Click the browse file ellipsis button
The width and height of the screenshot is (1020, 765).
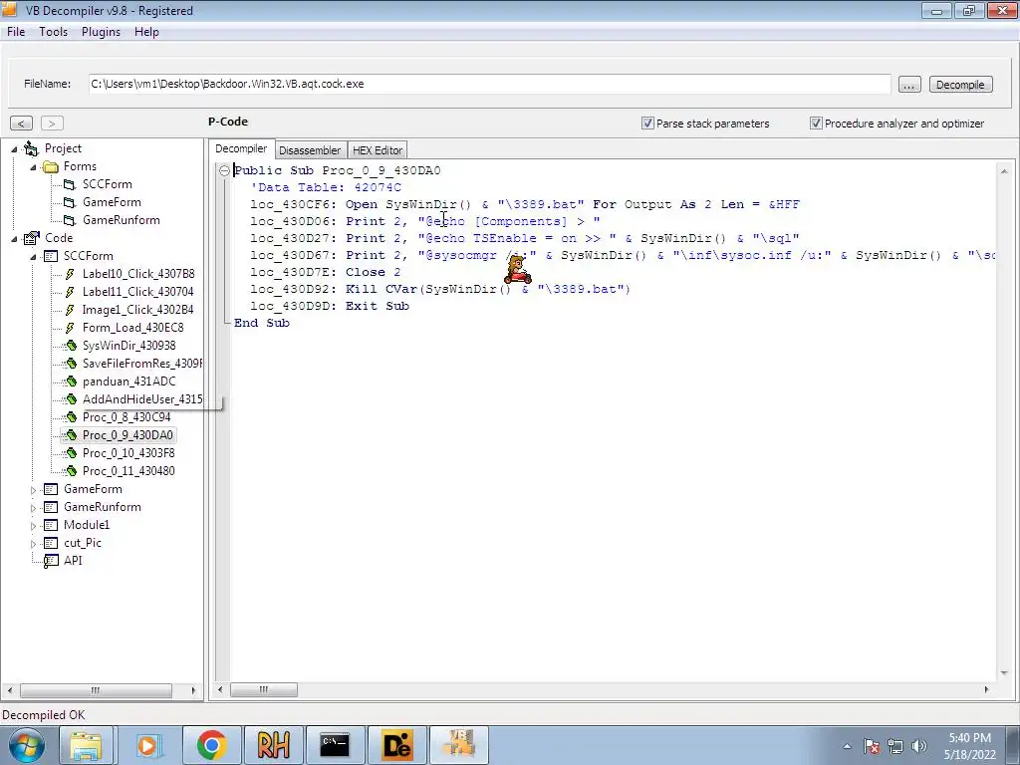[x=909, y=85]
